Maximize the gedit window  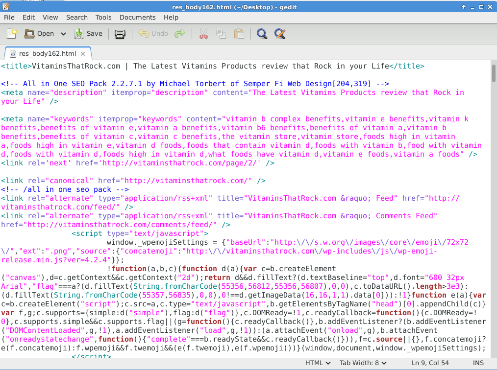point(481,7)
